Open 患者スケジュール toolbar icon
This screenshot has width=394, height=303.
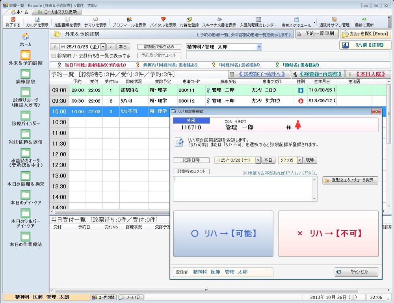point(297,20)
